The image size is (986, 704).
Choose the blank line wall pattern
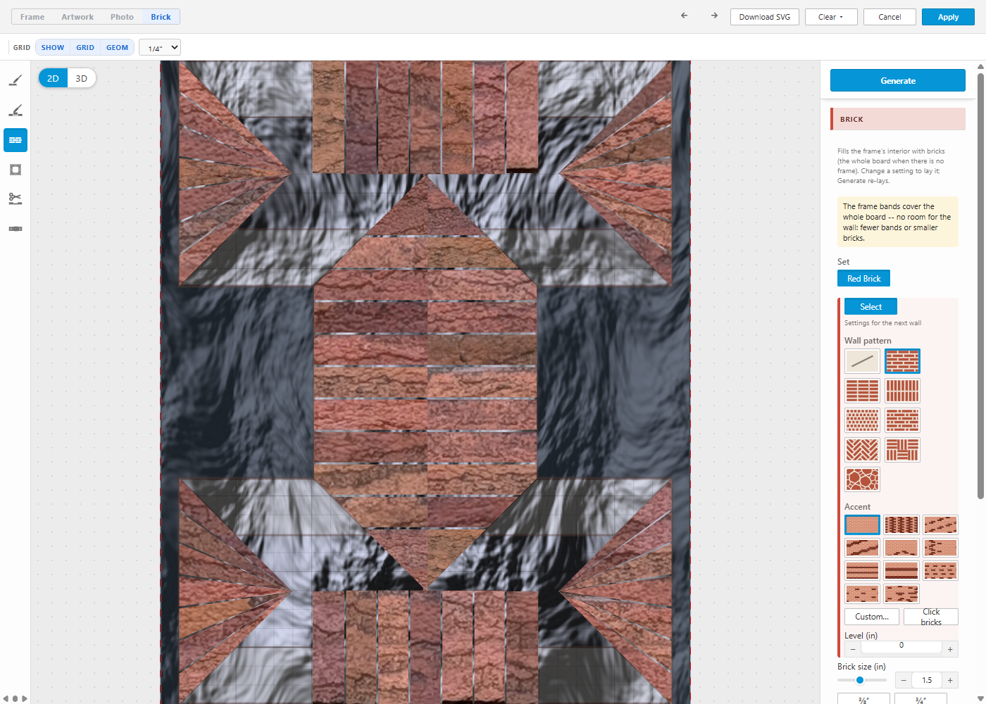[x=862, y=361]
